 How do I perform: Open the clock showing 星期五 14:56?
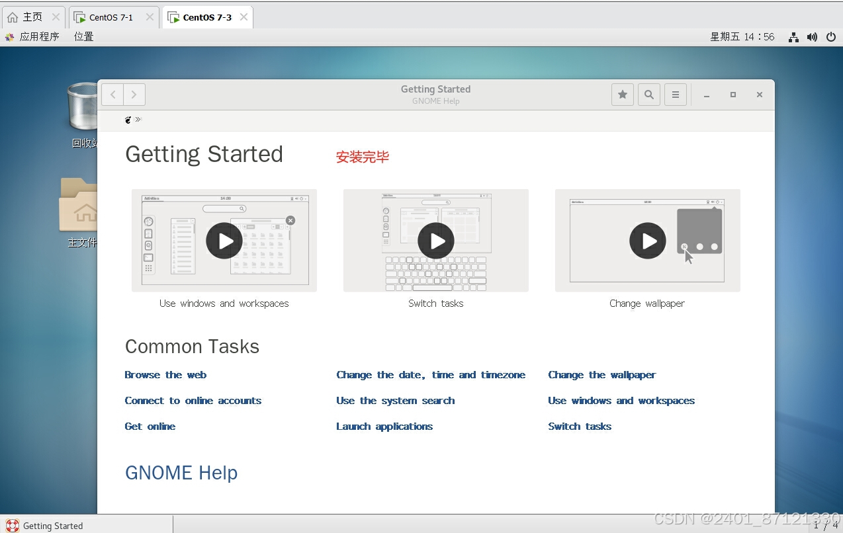(x=742, y=37)
